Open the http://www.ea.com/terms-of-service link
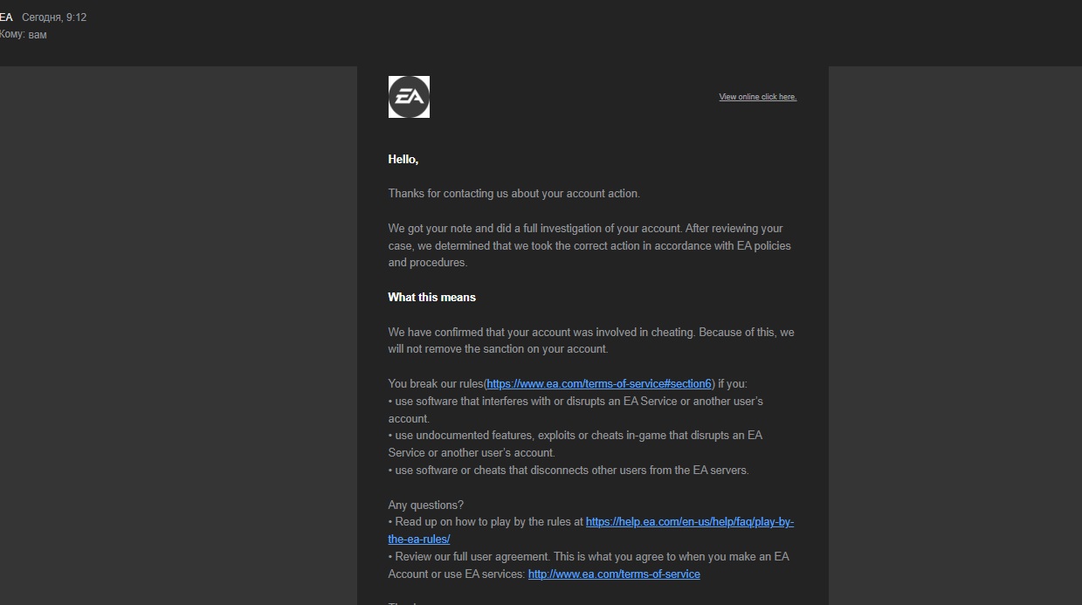 614,574
